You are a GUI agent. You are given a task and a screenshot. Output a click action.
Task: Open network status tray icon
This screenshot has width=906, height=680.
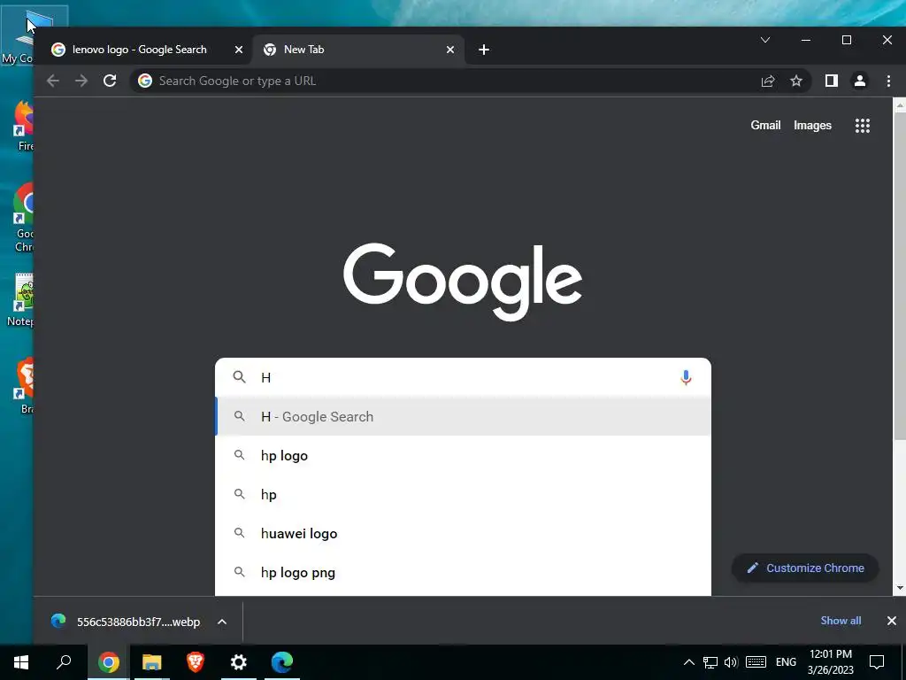[x=710, y=662]
